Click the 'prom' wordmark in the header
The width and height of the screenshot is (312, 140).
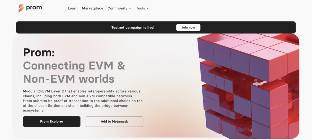[34, 8]
